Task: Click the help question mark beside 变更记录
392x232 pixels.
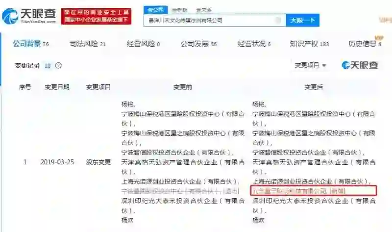Action: pos(58,66)
